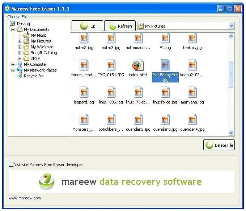The width and height of the screenshot is (246, 211).
Task: Select the extre2.jpg file icon
Action: tap(84, 38)
